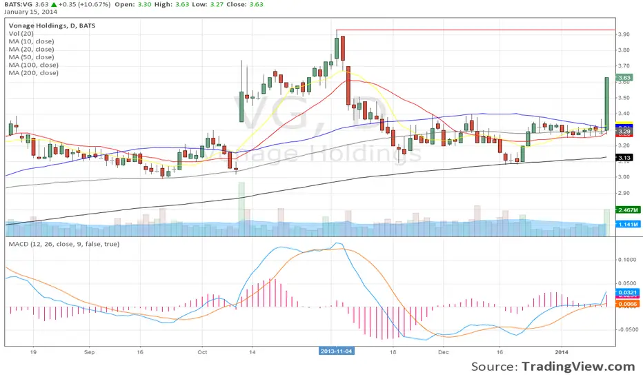643x379 pixels.
Task: Click the 0.1000 MACD axis label
Action: tap(627, 260)
